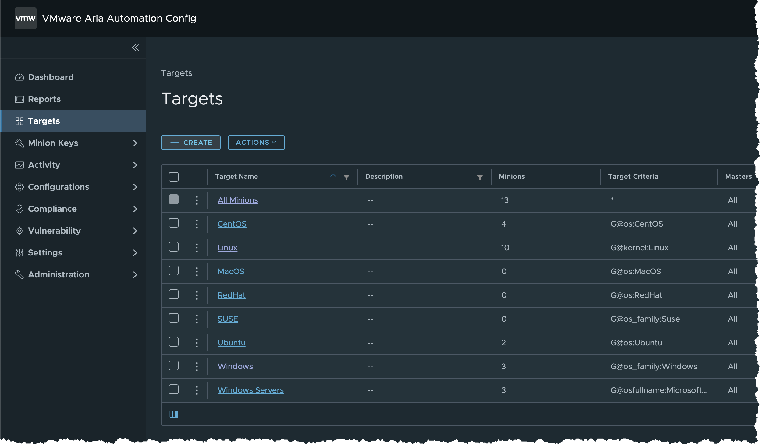
Task: Expand Configurations submenu chevron
Action: (135, 187)
